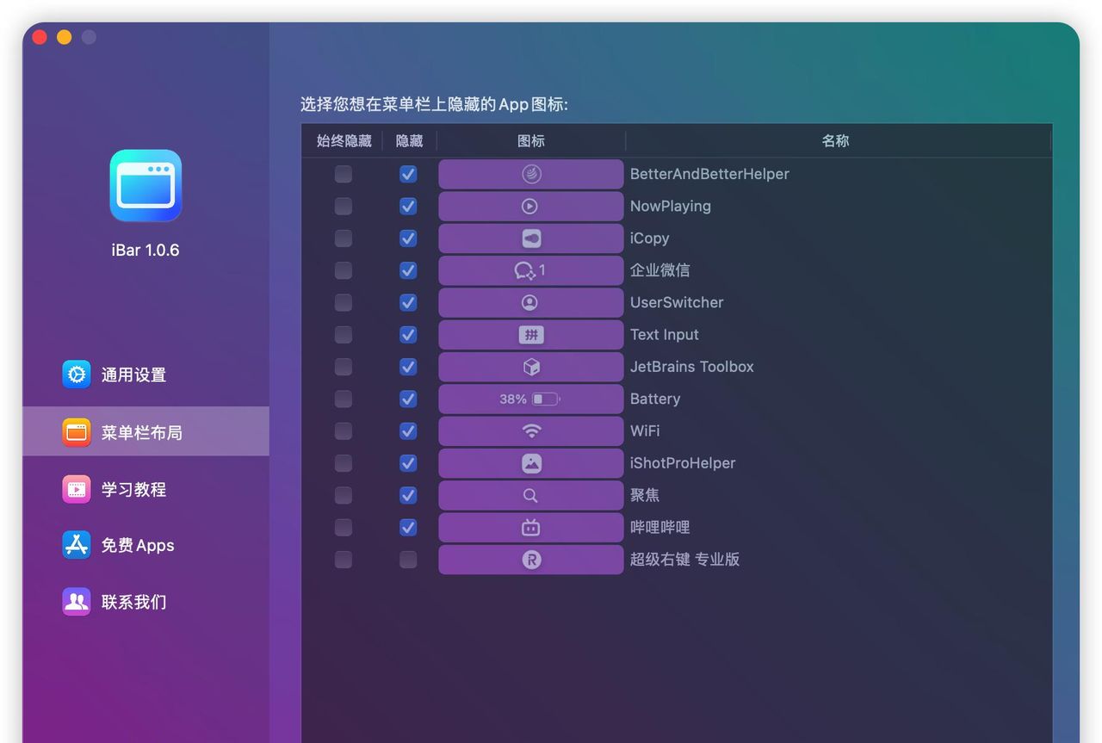Open the 通用设置 section
1102x743 pixels.
tap(145, 375)
